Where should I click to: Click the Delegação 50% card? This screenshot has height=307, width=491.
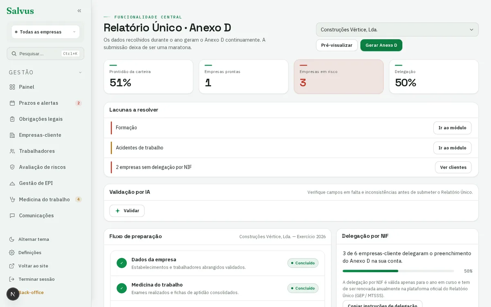tap(434, 77)
